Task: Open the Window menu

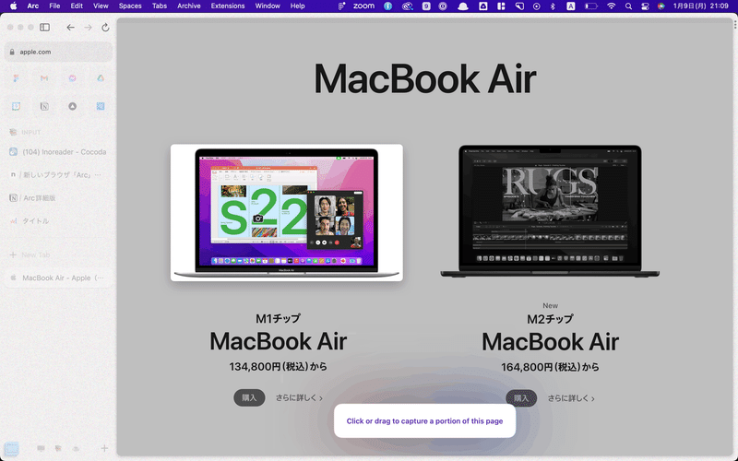Action: point(268,6)
